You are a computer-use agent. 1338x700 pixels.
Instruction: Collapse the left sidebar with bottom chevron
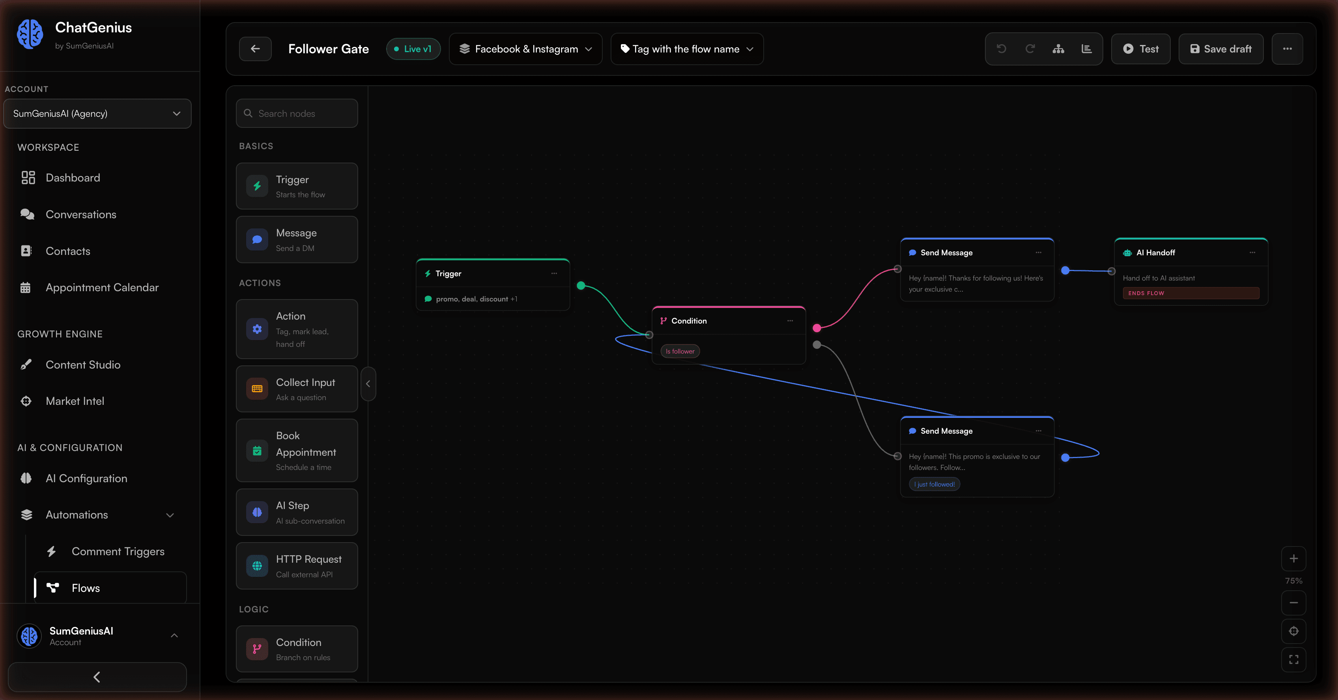[97, 677]
